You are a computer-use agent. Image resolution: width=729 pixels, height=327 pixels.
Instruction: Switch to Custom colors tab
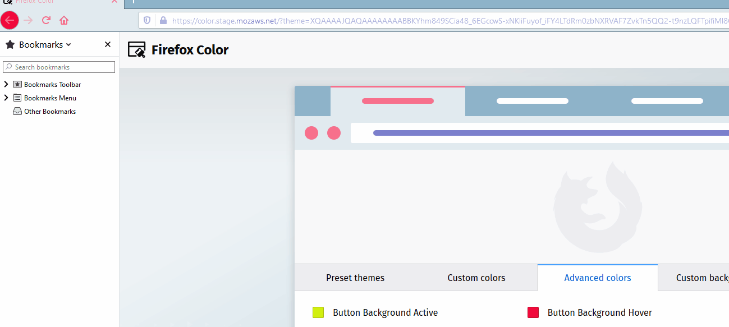(x=476, y=278)
